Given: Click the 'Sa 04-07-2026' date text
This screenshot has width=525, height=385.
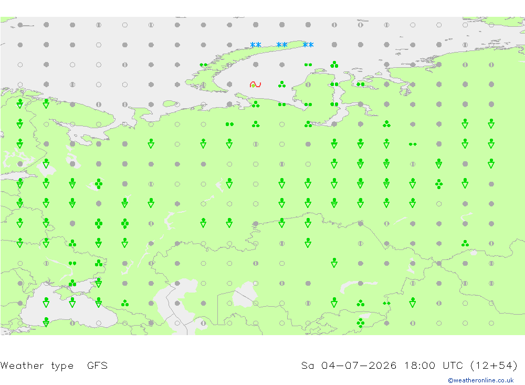Looking at the screenshot, I should point(349,365).
